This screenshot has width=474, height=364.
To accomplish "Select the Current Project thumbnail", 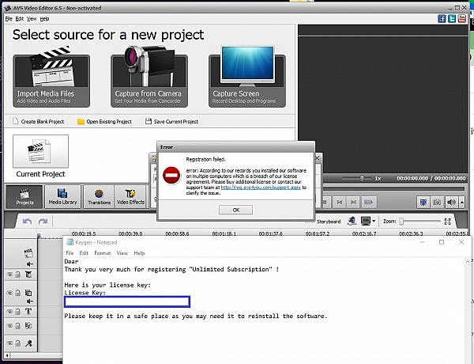I will tap(40, 151).
